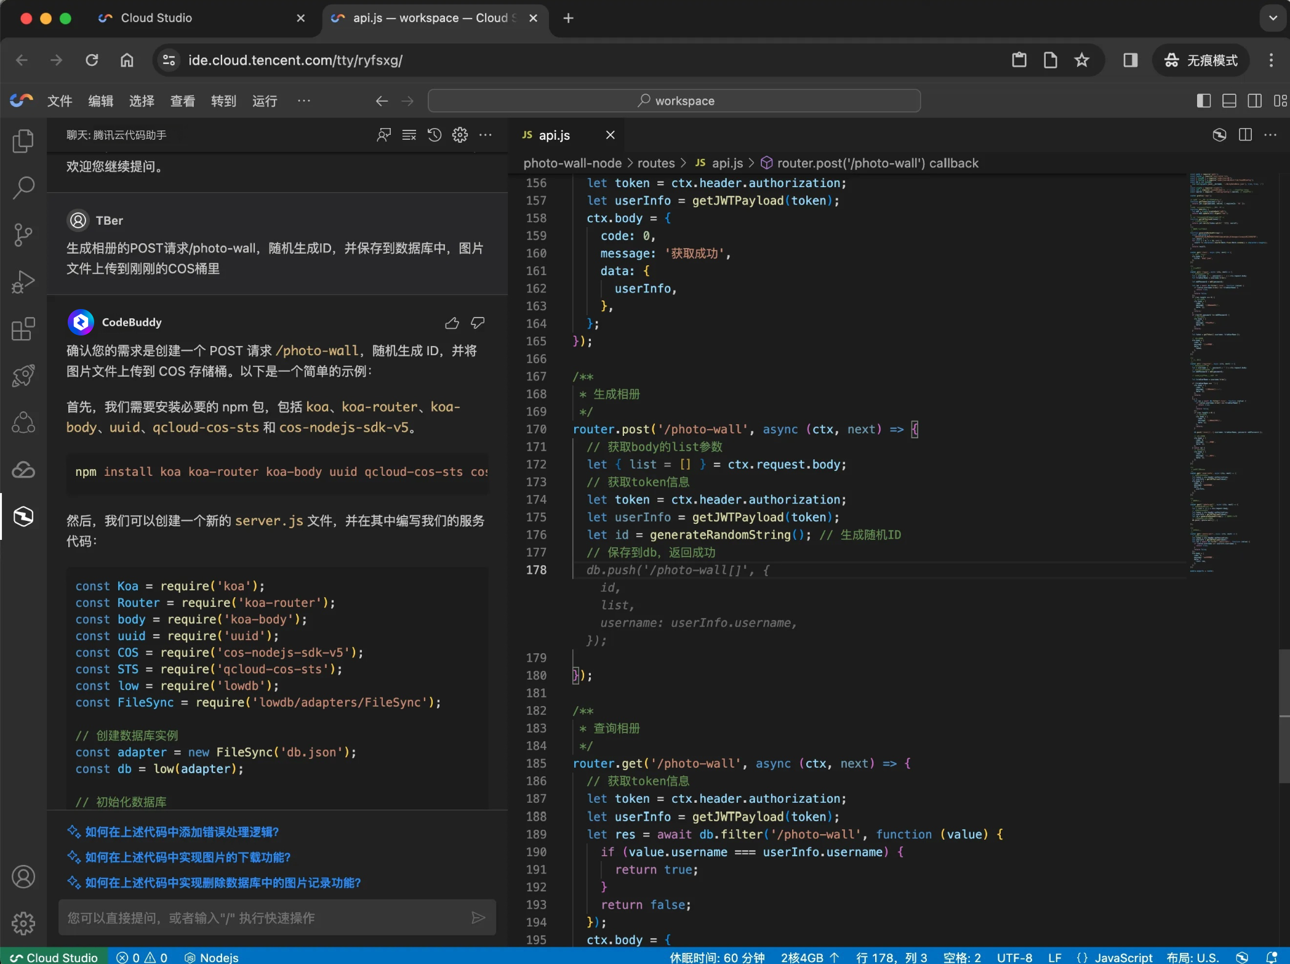Open Run and Debug view
The height and width of the screenshot is (964, 1290).
[23, 281]
